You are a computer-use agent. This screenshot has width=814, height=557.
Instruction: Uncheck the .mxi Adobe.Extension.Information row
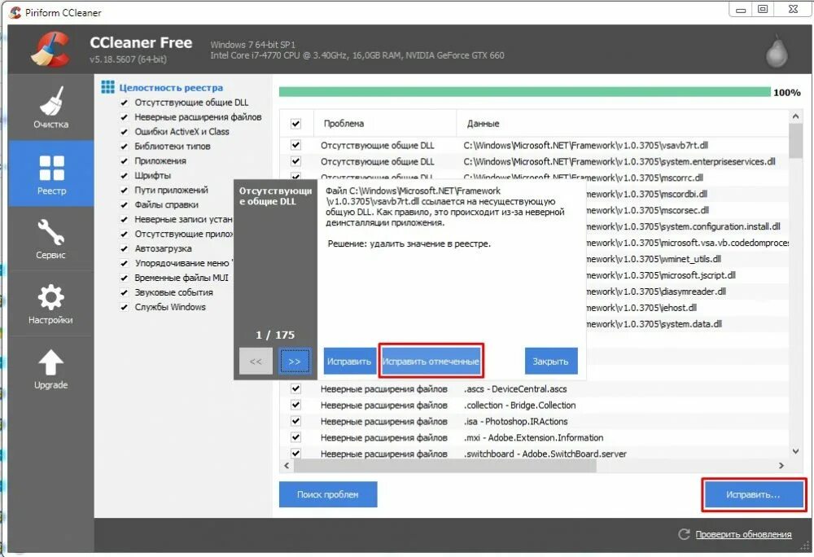[296, 437]
